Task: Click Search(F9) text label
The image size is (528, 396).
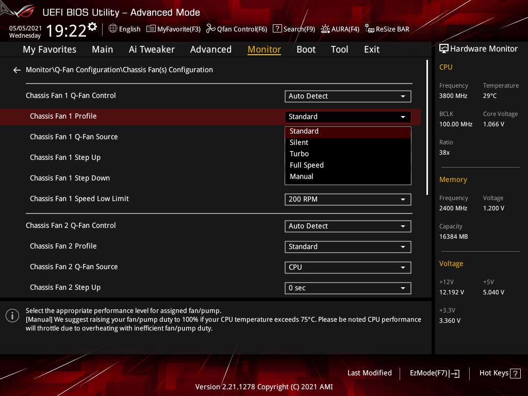Action: pos(300,29)
